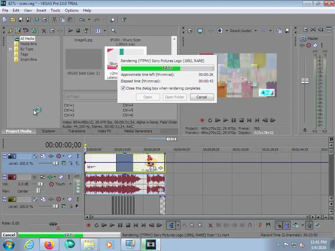Mute audio track 2
Image resolution: width=335 pixels, height=251 pixels.
[61, 177]
